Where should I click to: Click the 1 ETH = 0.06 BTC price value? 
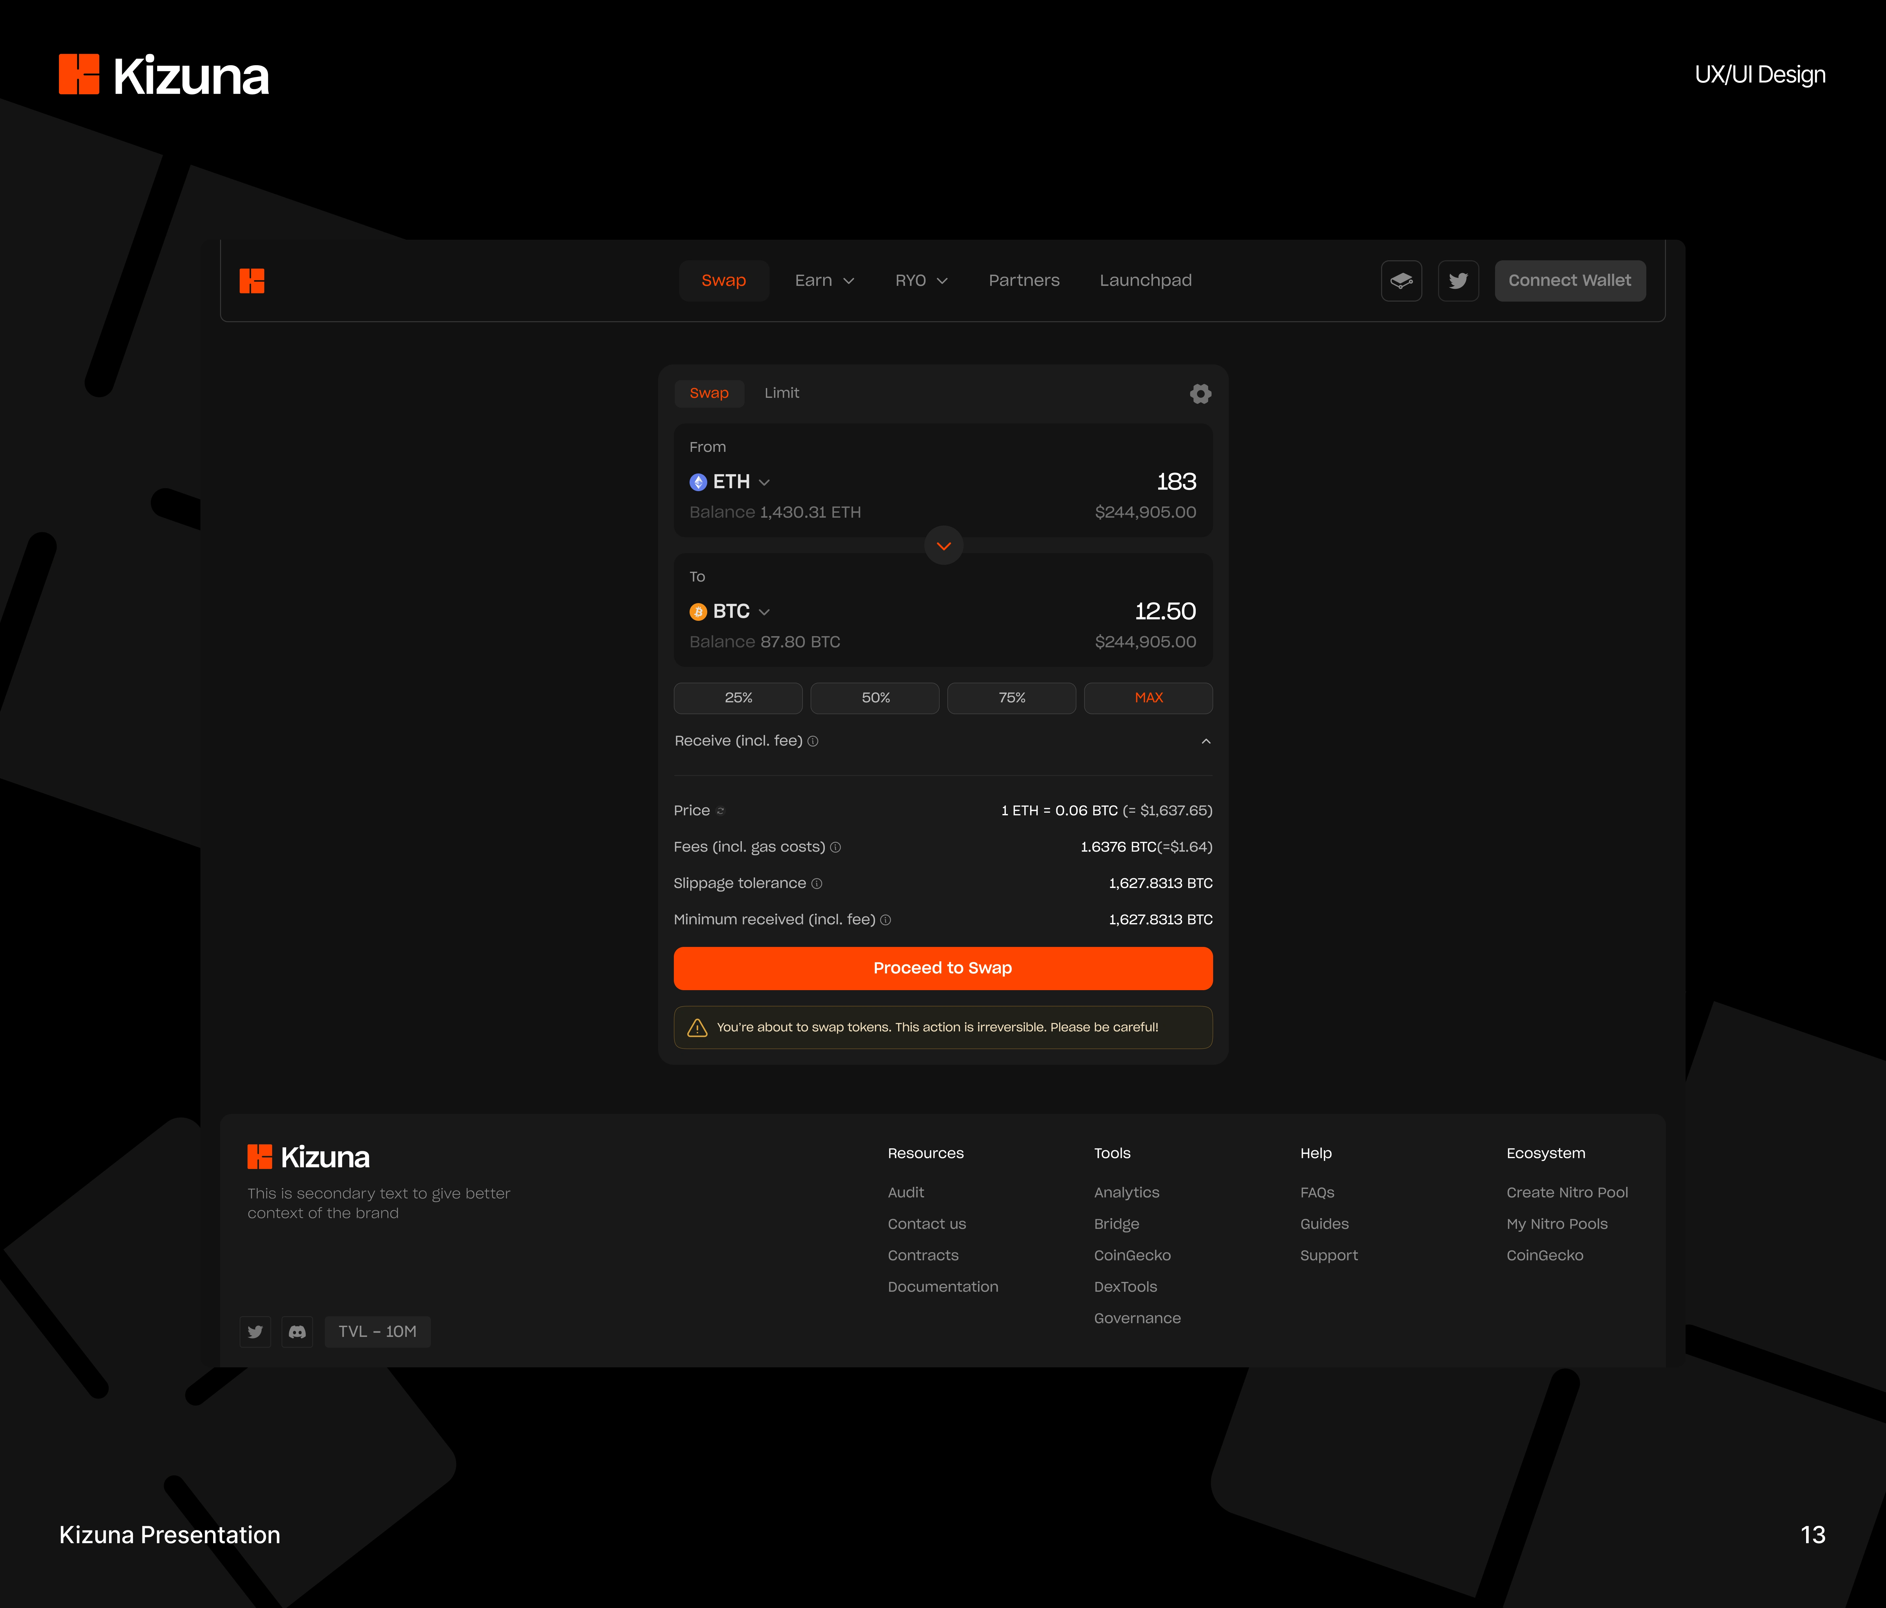(1107, 811)
